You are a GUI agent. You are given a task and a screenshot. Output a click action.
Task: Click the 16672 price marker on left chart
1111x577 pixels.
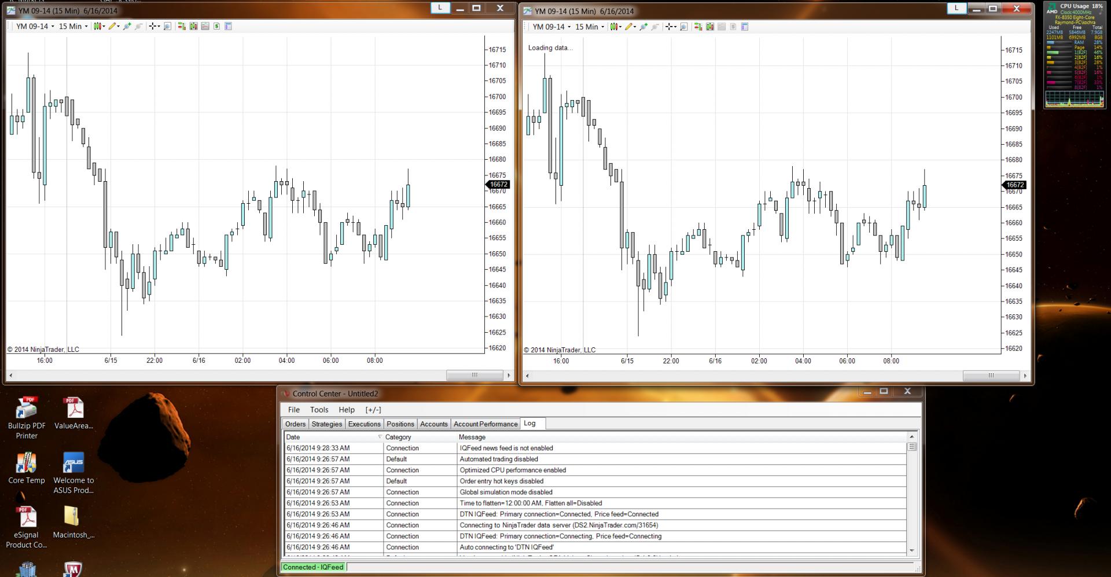pyautogui.click(x=498, y=185)
